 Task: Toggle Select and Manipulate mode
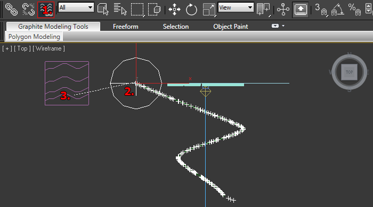pyautogui.click(x=283, y=10)
